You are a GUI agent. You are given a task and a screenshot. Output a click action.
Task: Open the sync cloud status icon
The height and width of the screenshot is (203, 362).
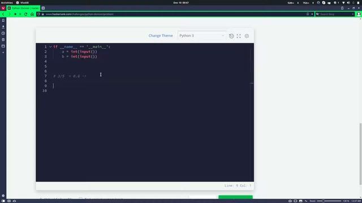[14, 201]
